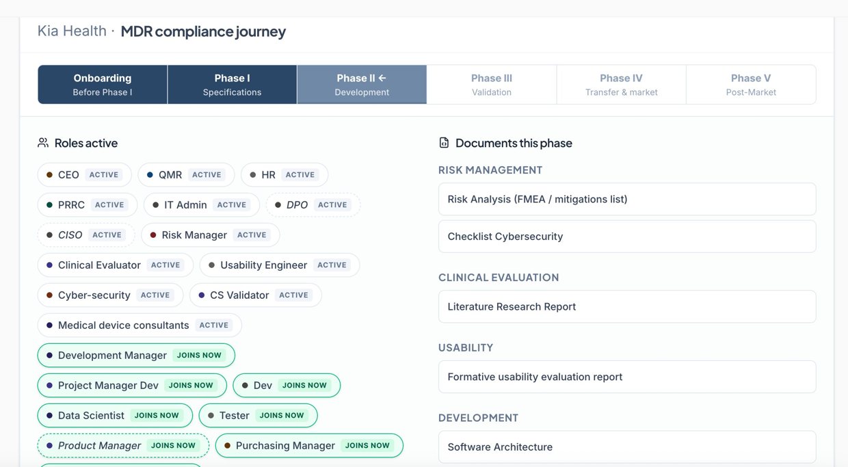Open Formative usability evaluation report

(627, 377)
